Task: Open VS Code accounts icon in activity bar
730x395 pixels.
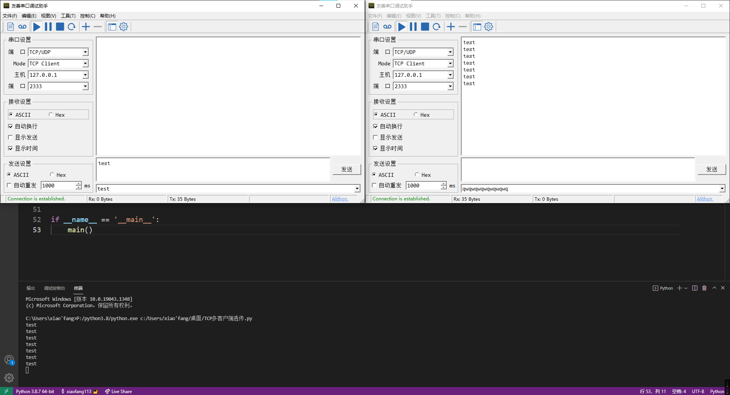Action: tap(9, 360)
